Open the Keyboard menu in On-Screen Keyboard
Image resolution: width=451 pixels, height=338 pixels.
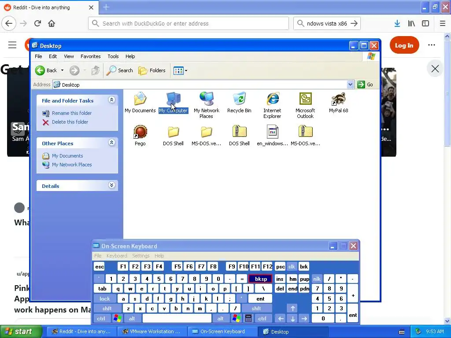point(116,256)
